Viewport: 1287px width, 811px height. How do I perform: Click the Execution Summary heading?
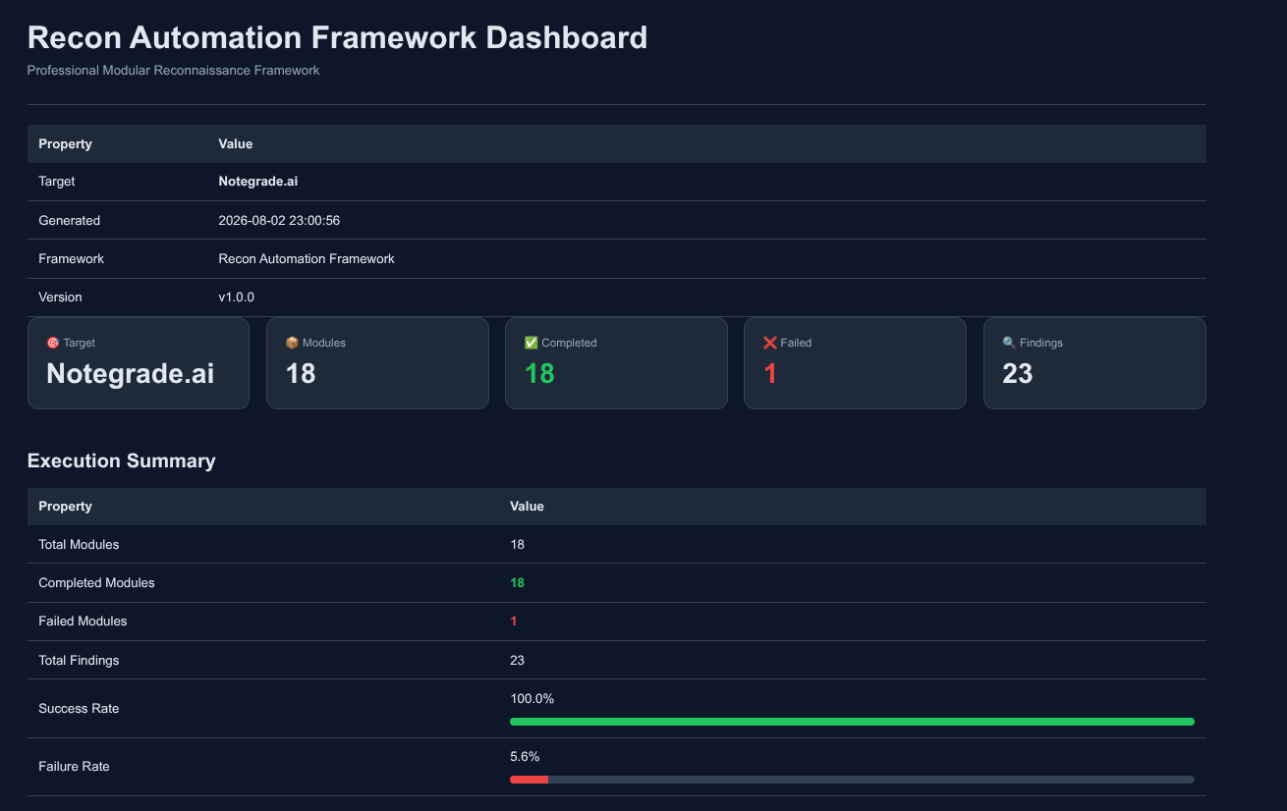(121, 460)
